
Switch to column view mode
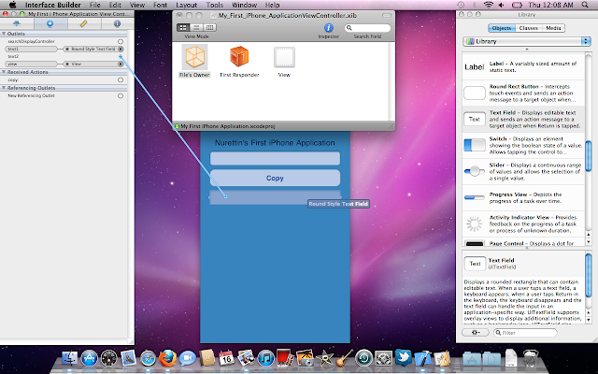[209, 27]
